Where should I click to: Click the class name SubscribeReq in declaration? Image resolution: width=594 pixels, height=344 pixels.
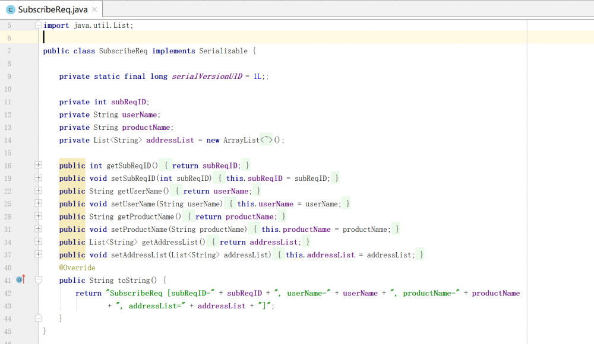pyautogui.click(x=123, y=51)
